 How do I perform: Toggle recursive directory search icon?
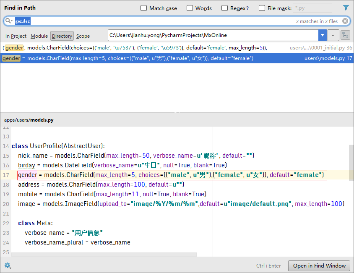point(345,35)
